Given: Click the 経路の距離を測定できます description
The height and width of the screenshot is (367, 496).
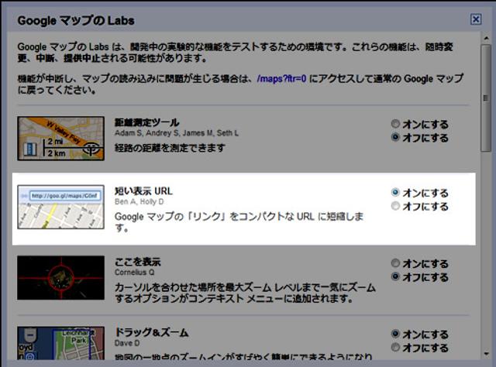Looking at the screenshot, I should pyautogui.click(x=170, y=148).
